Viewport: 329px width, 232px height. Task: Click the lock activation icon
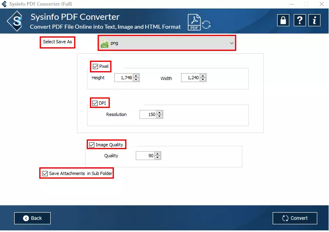tap(283, 20)
